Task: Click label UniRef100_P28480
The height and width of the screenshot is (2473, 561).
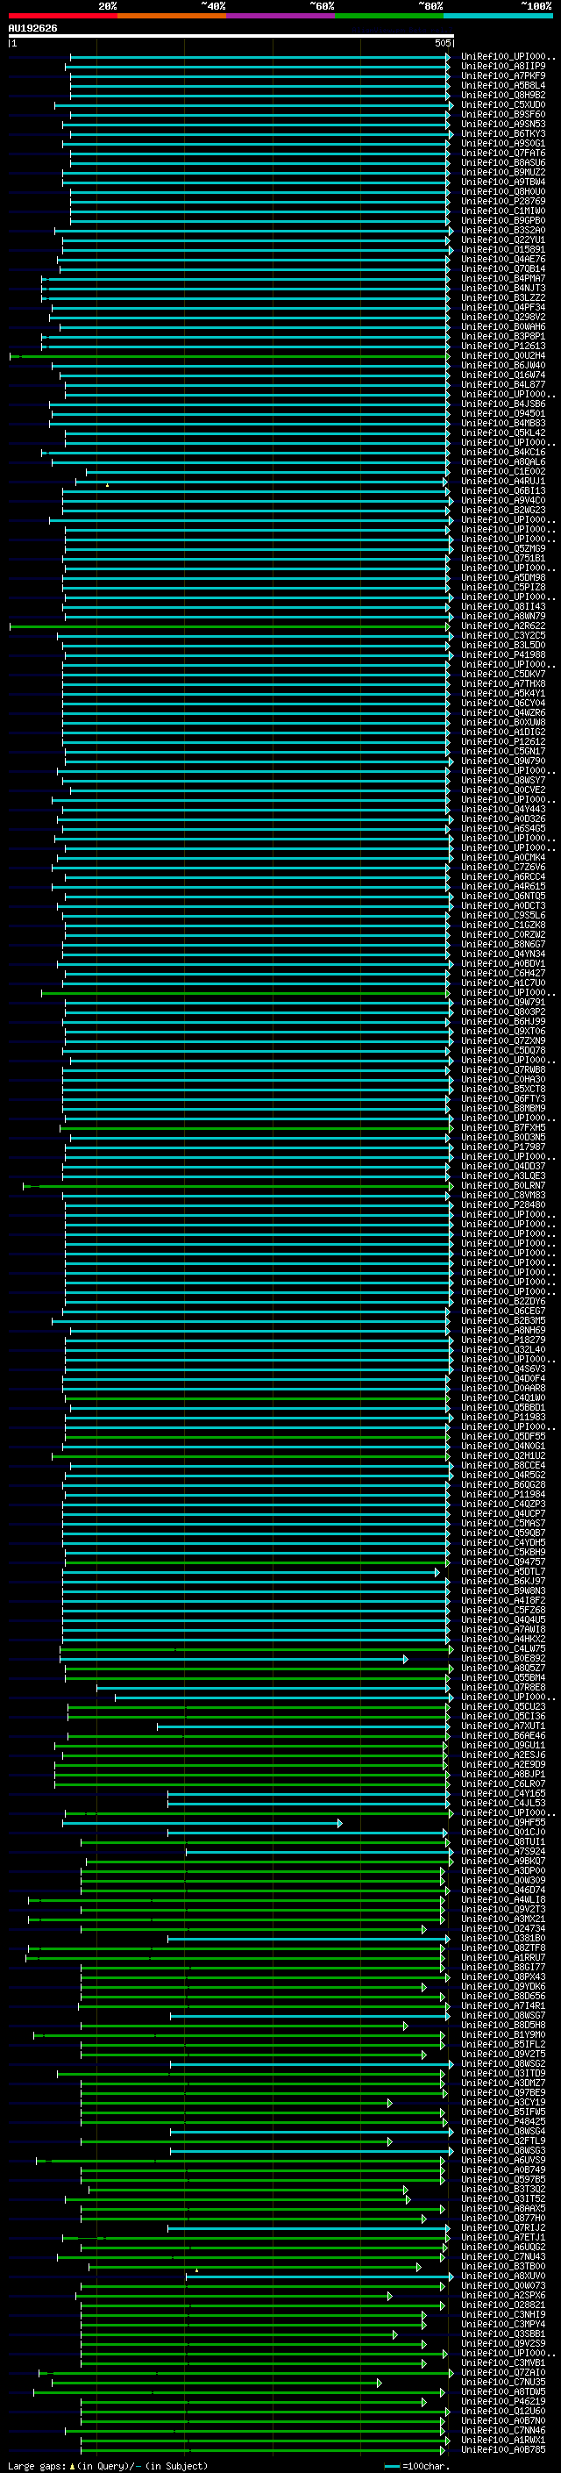Action: [502, 1204]
